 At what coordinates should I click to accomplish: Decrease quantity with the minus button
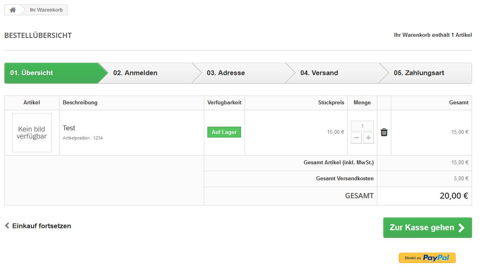point(357,138)
